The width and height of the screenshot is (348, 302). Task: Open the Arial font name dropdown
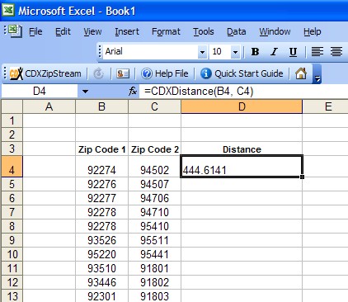pyautogui.click(x=202, y=52)
